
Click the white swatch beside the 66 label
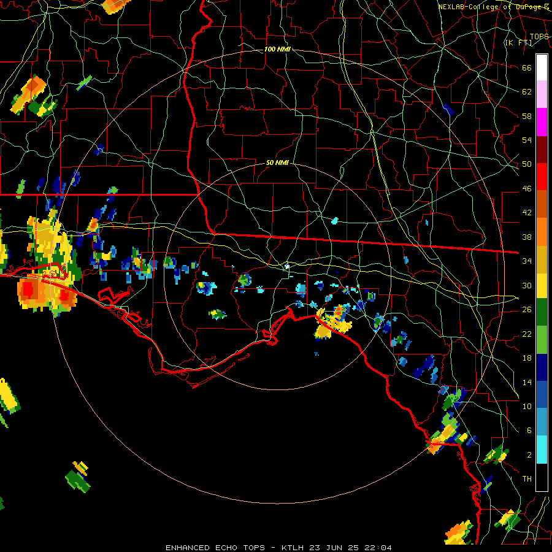point(542,67)
